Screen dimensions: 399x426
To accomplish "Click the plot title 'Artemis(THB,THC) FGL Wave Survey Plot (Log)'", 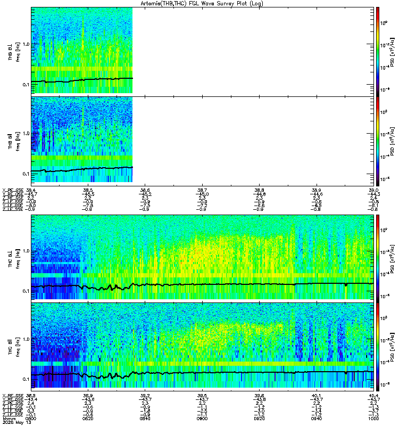I will pyautogui.click(x=202, y=4).
